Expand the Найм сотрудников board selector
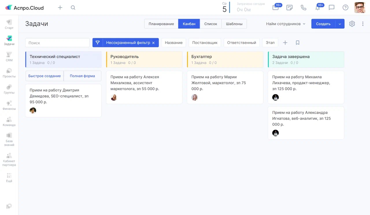This screenshot has height=215, width=370. click(x=285, y=24)
